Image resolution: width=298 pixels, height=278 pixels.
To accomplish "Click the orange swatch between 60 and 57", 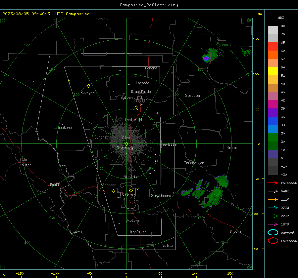I will tap(273, 55).
